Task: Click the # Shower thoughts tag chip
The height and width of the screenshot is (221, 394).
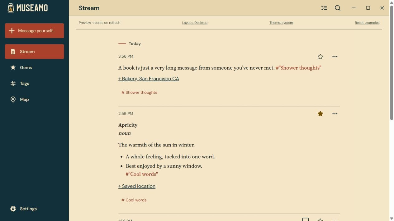Action: (x=139, y=92)
